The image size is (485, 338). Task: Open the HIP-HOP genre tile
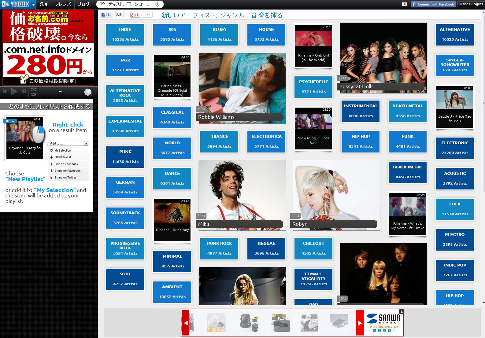(361, 141)
